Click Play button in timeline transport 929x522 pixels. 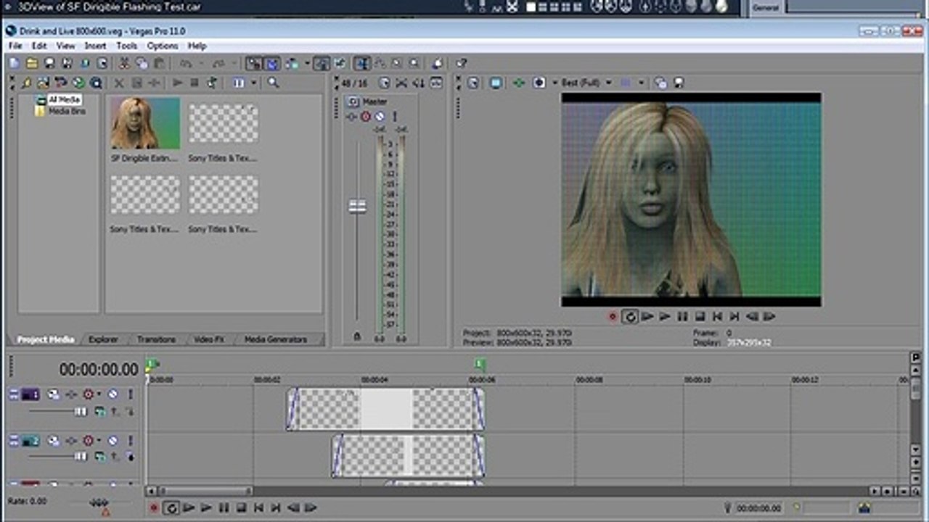[205, 507]
